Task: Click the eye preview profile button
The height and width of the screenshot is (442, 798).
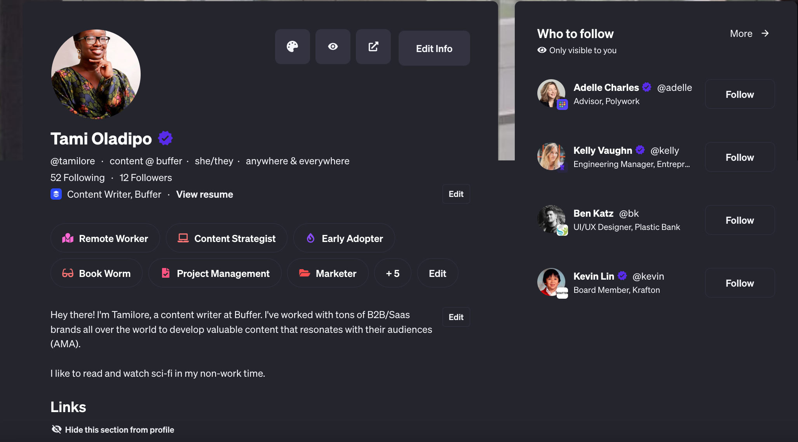Action: tap(333, 47)
